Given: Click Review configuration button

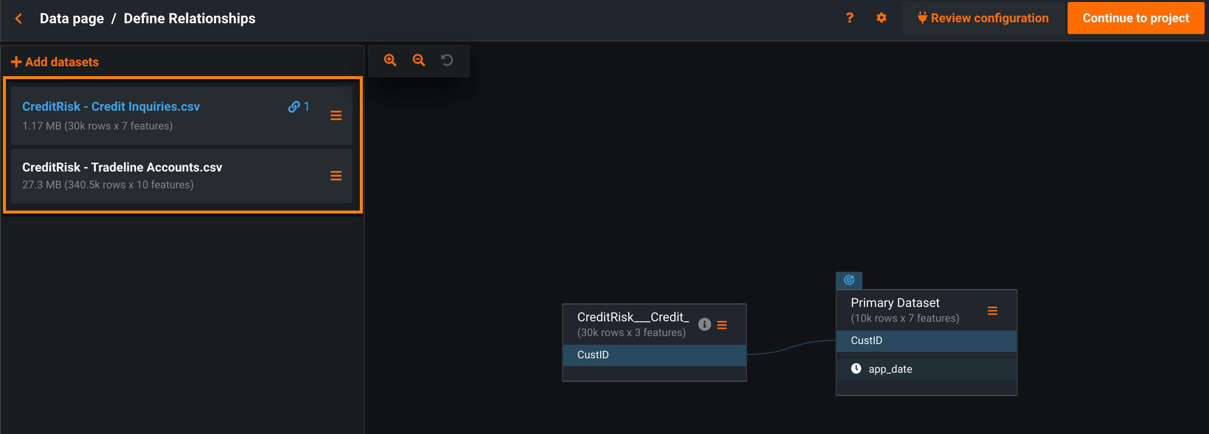Looking at the screenshot, I should (983, 18).
